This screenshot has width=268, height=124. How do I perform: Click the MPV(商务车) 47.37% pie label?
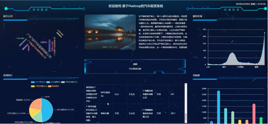point(65,110)
